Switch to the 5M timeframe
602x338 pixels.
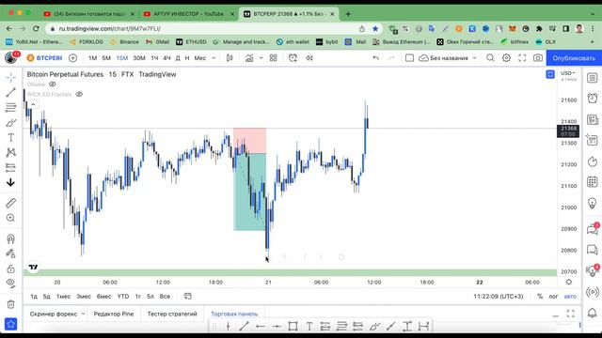(x=106, y=58)
